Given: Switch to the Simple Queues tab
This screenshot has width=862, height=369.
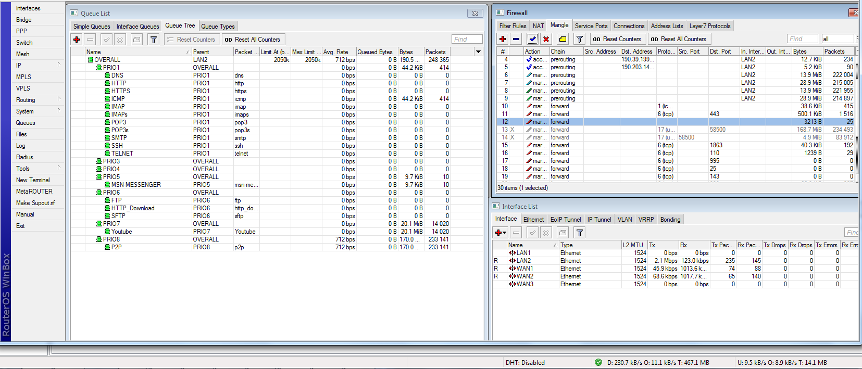Looking at the screenshot, I should point(92,27).
